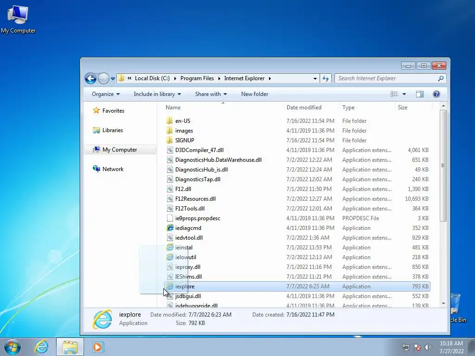
Task: Select the F12.dll file icon
Action: pyautogui.click(x=170, y=189)
